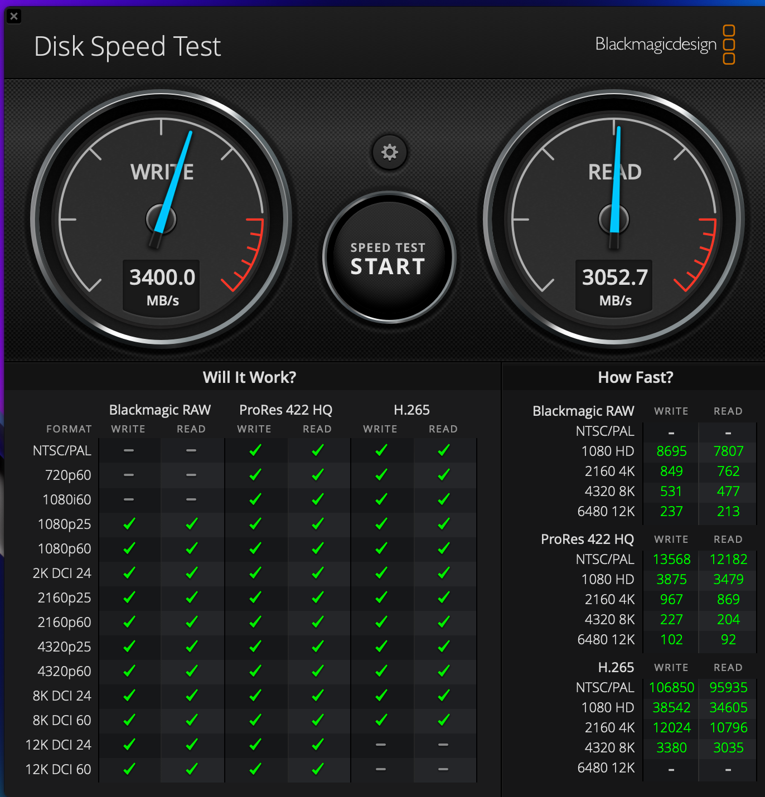Click the H.265 write checkmark for 1080i60
765x797 pixels.
click(x=381, y=499)
